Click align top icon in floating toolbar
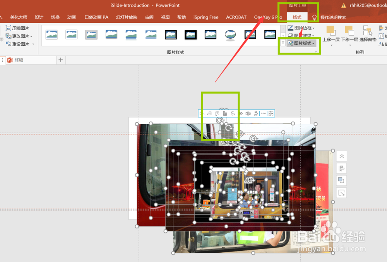This screenshot has height=262, width=387. pyautogui.click(x=217, y=113)
